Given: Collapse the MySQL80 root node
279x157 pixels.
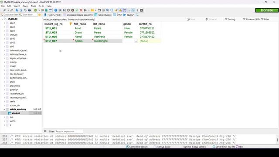Looking at the screenshot, I should click(x=2, y=19).
